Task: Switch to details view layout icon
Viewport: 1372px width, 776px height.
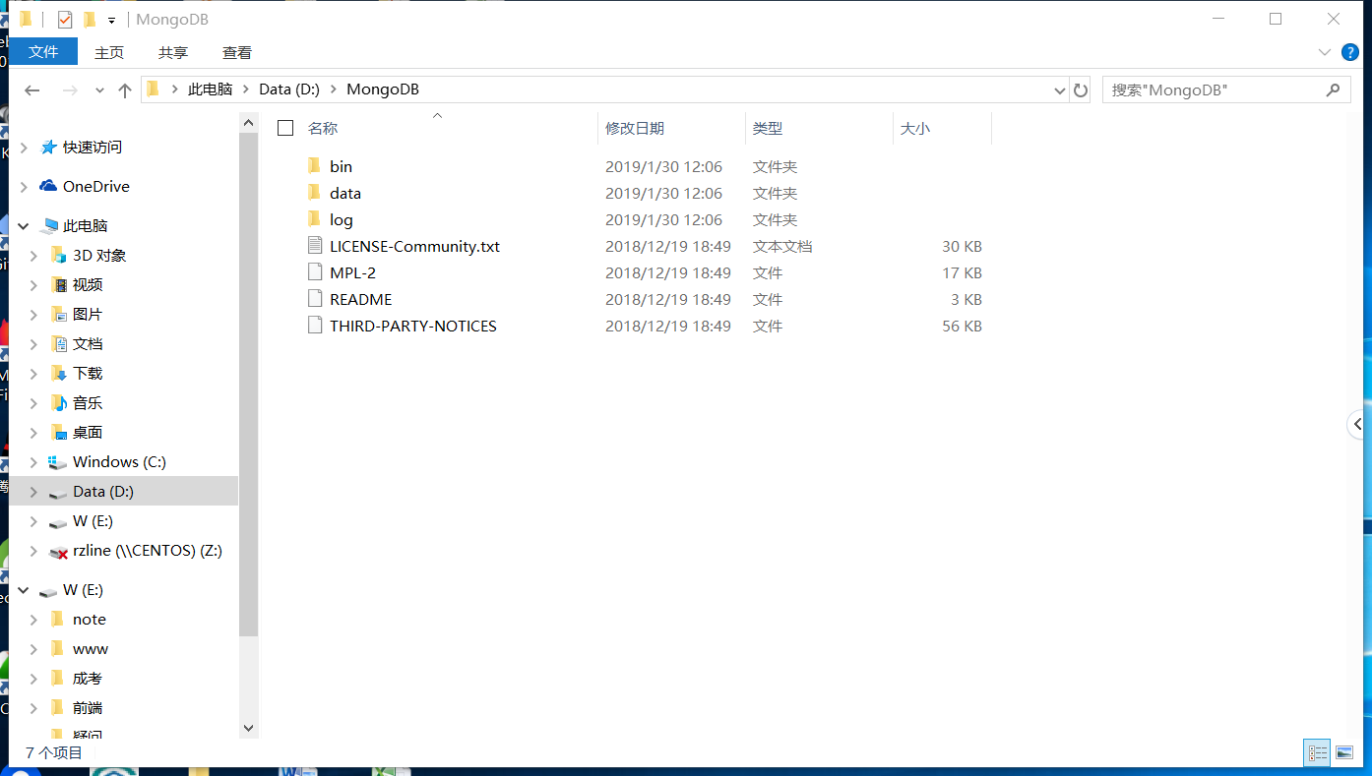Action: point(1317,752)
